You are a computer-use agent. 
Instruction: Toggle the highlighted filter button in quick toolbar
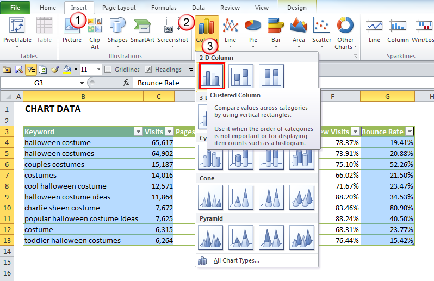(30, 70)
